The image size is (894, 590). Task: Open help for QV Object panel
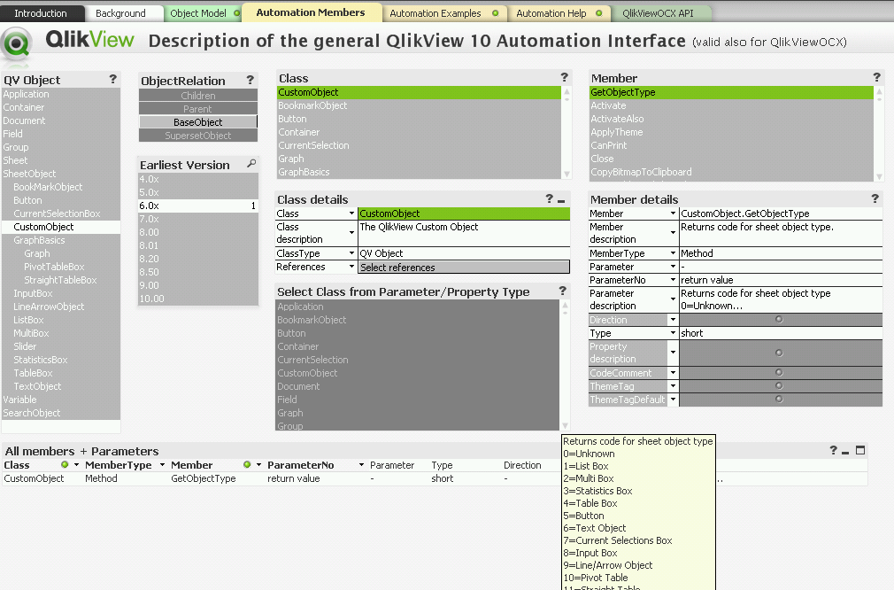click(x=113, y=79)
